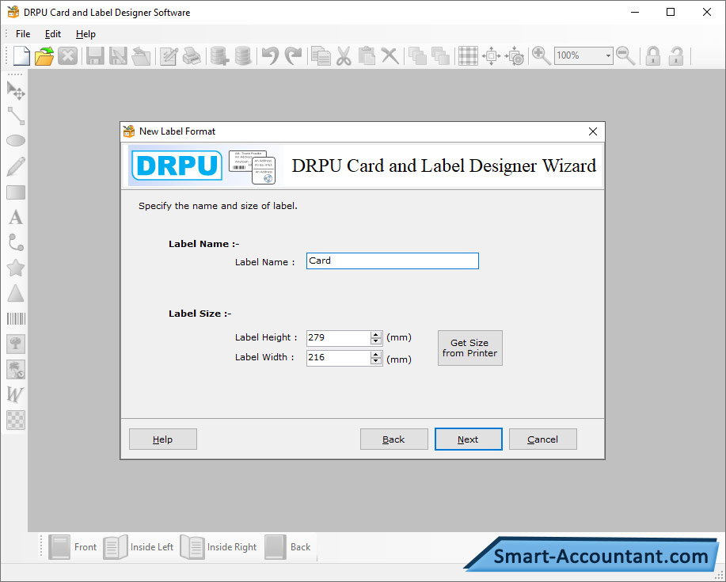The width and height of the screenshot is (726, 582).
Task: Switch to the Inside Right side
Action: click(x=218, y=547)
